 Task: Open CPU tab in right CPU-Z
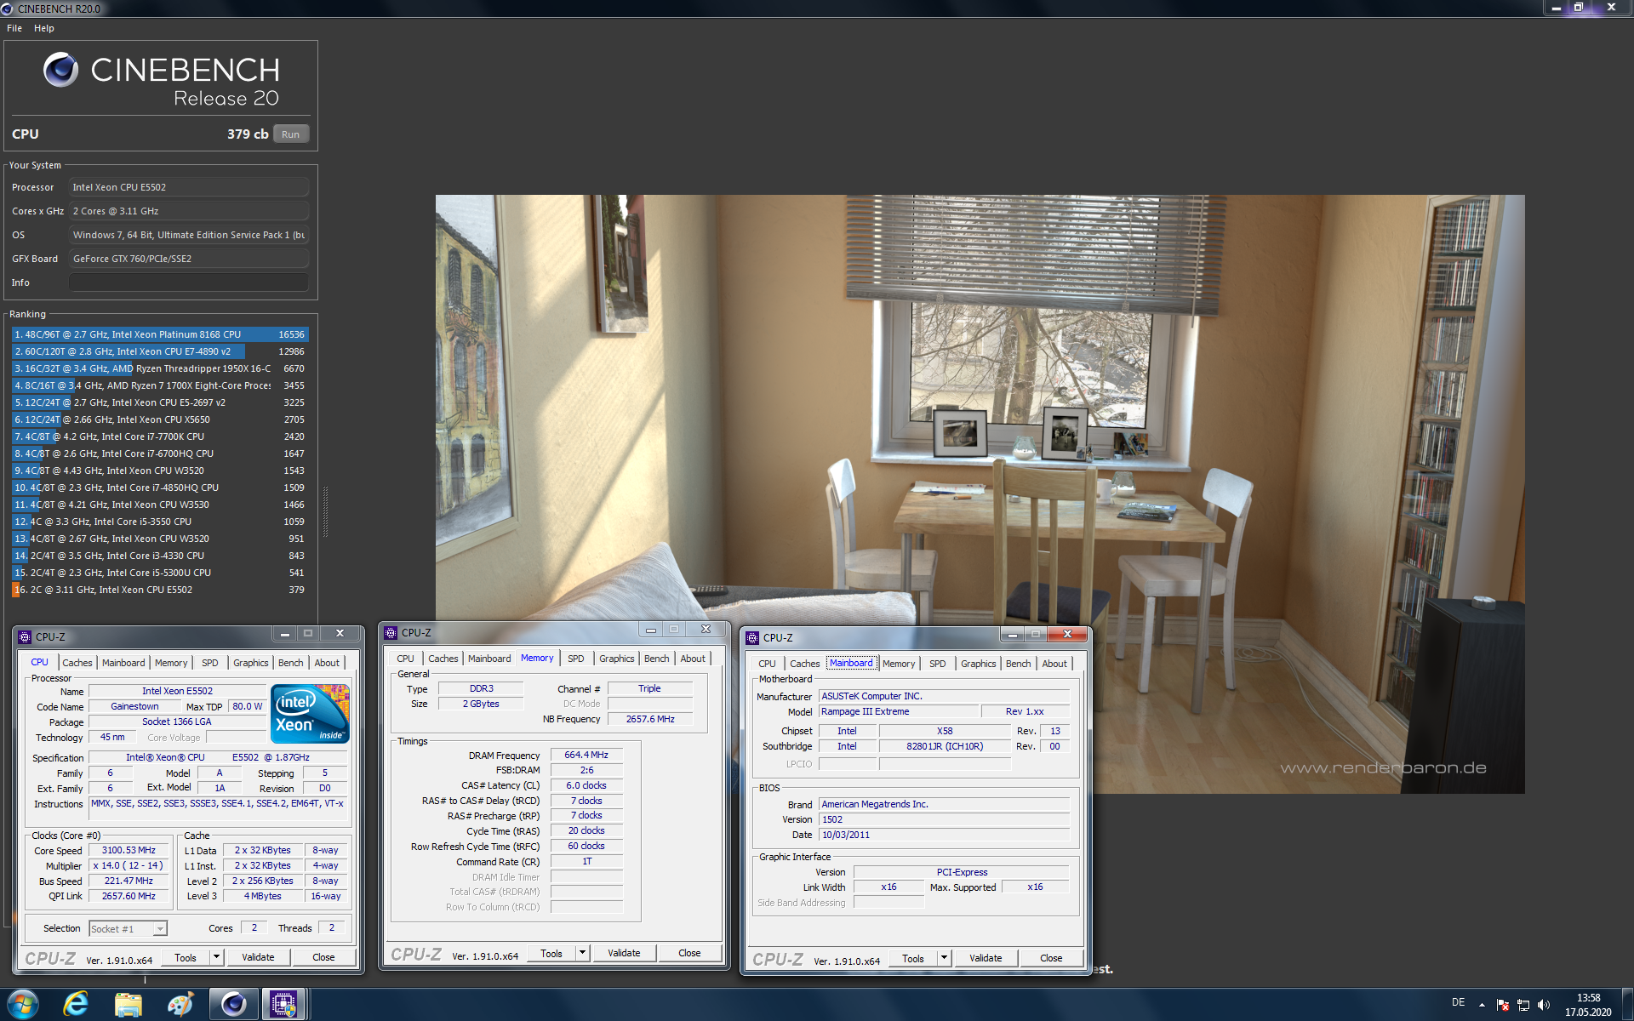pyautogui.click(x=767, y=664)
